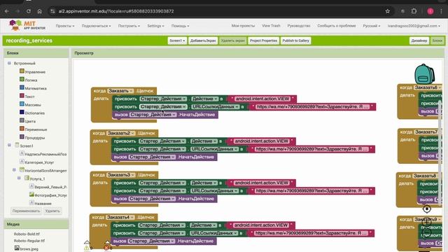
Task: Open the backpack icon in workspace
Action: 424,74
